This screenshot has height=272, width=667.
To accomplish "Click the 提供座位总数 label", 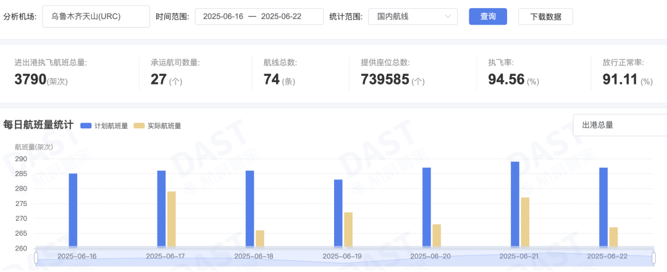I will coord(385,62).
